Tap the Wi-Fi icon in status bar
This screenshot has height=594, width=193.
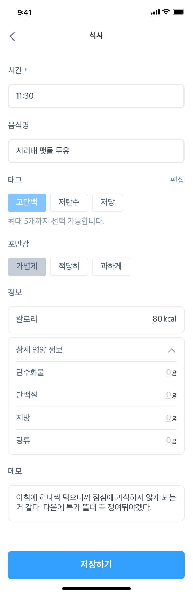click(166, 12)
